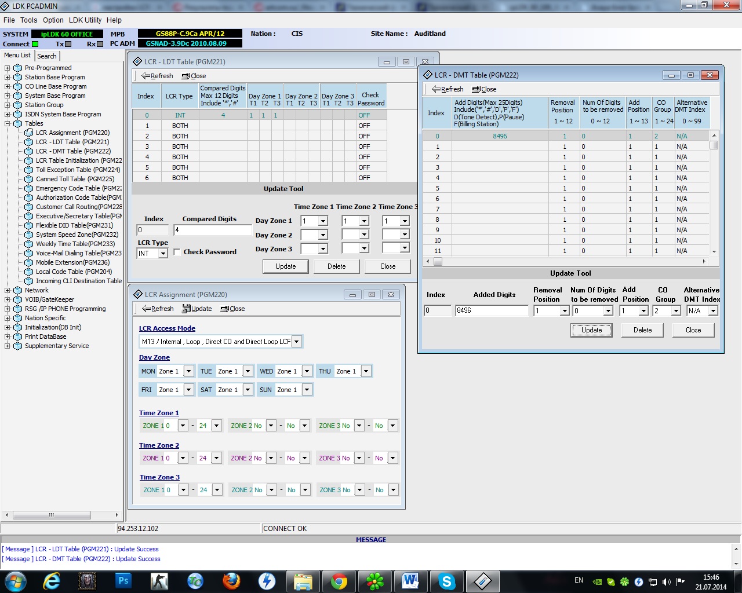
Task: Click Update button in DMT Table update tool
Action: pyautogui.click(x=591, y=330)
